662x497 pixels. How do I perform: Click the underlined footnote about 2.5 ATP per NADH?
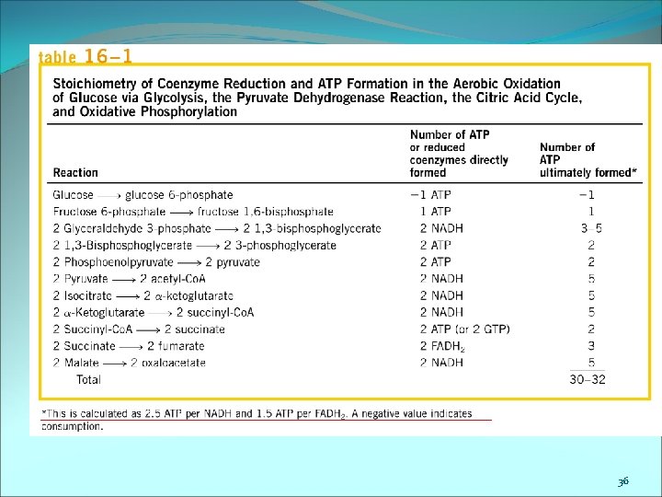click(x=257, y=413)
